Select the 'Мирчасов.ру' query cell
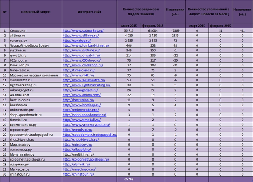The width and height of the screenshot is (253, 182). (36, 145)
